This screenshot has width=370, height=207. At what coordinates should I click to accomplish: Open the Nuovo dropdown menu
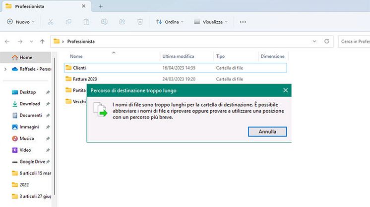click(21, 22)
